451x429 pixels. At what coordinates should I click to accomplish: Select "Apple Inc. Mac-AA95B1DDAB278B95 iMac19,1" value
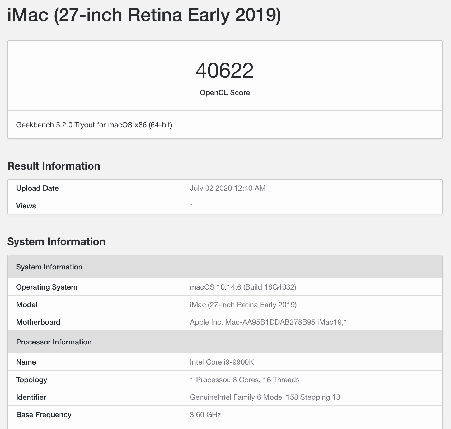[269, 322]
